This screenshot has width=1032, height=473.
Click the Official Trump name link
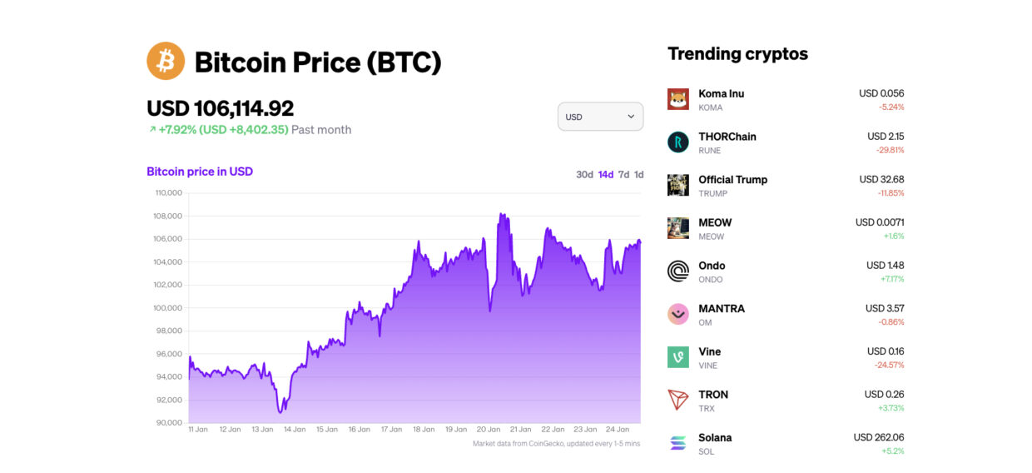[732, 180]
